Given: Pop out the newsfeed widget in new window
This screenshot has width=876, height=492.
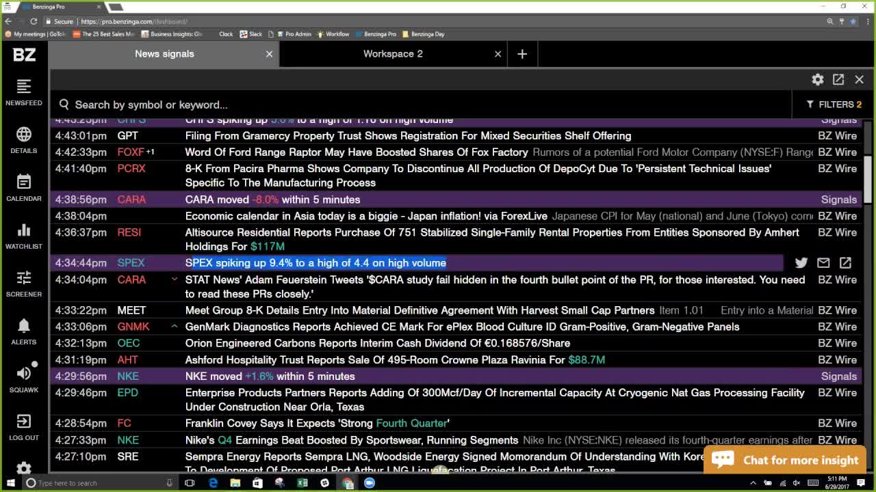Looking at the screenshot, I should pyautogui.click(x=838, y=79).
